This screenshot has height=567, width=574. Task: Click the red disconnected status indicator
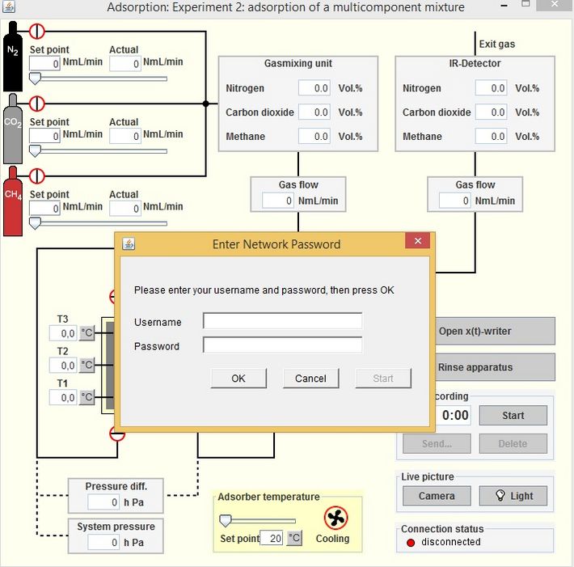coord(410,542)
